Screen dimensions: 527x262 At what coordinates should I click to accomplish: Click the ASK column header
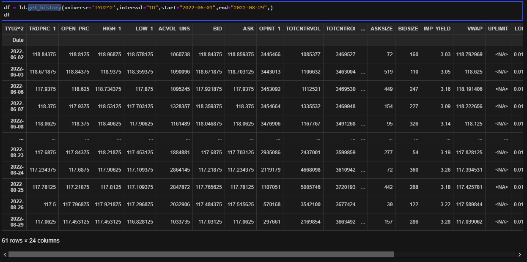(241, 29)
